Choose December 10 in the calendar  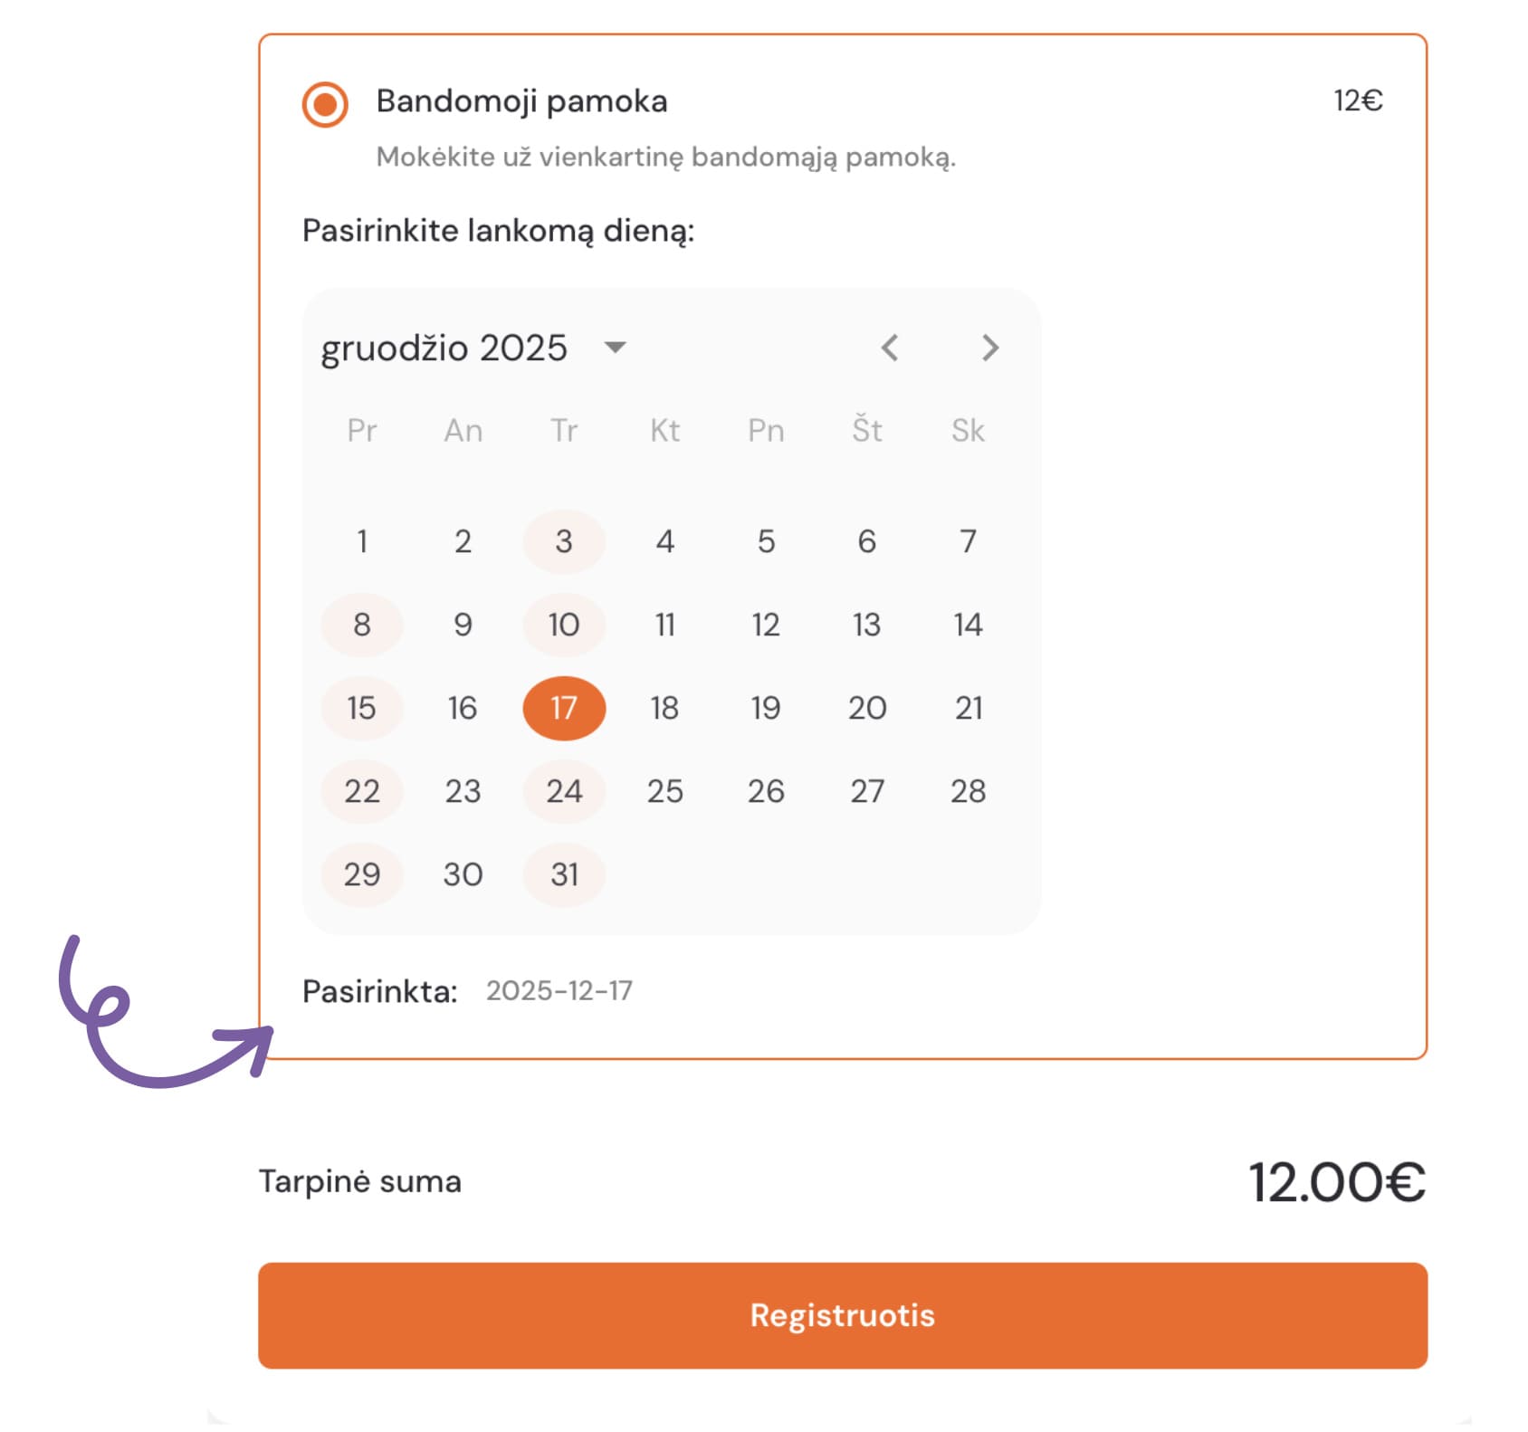coord(563,625)
